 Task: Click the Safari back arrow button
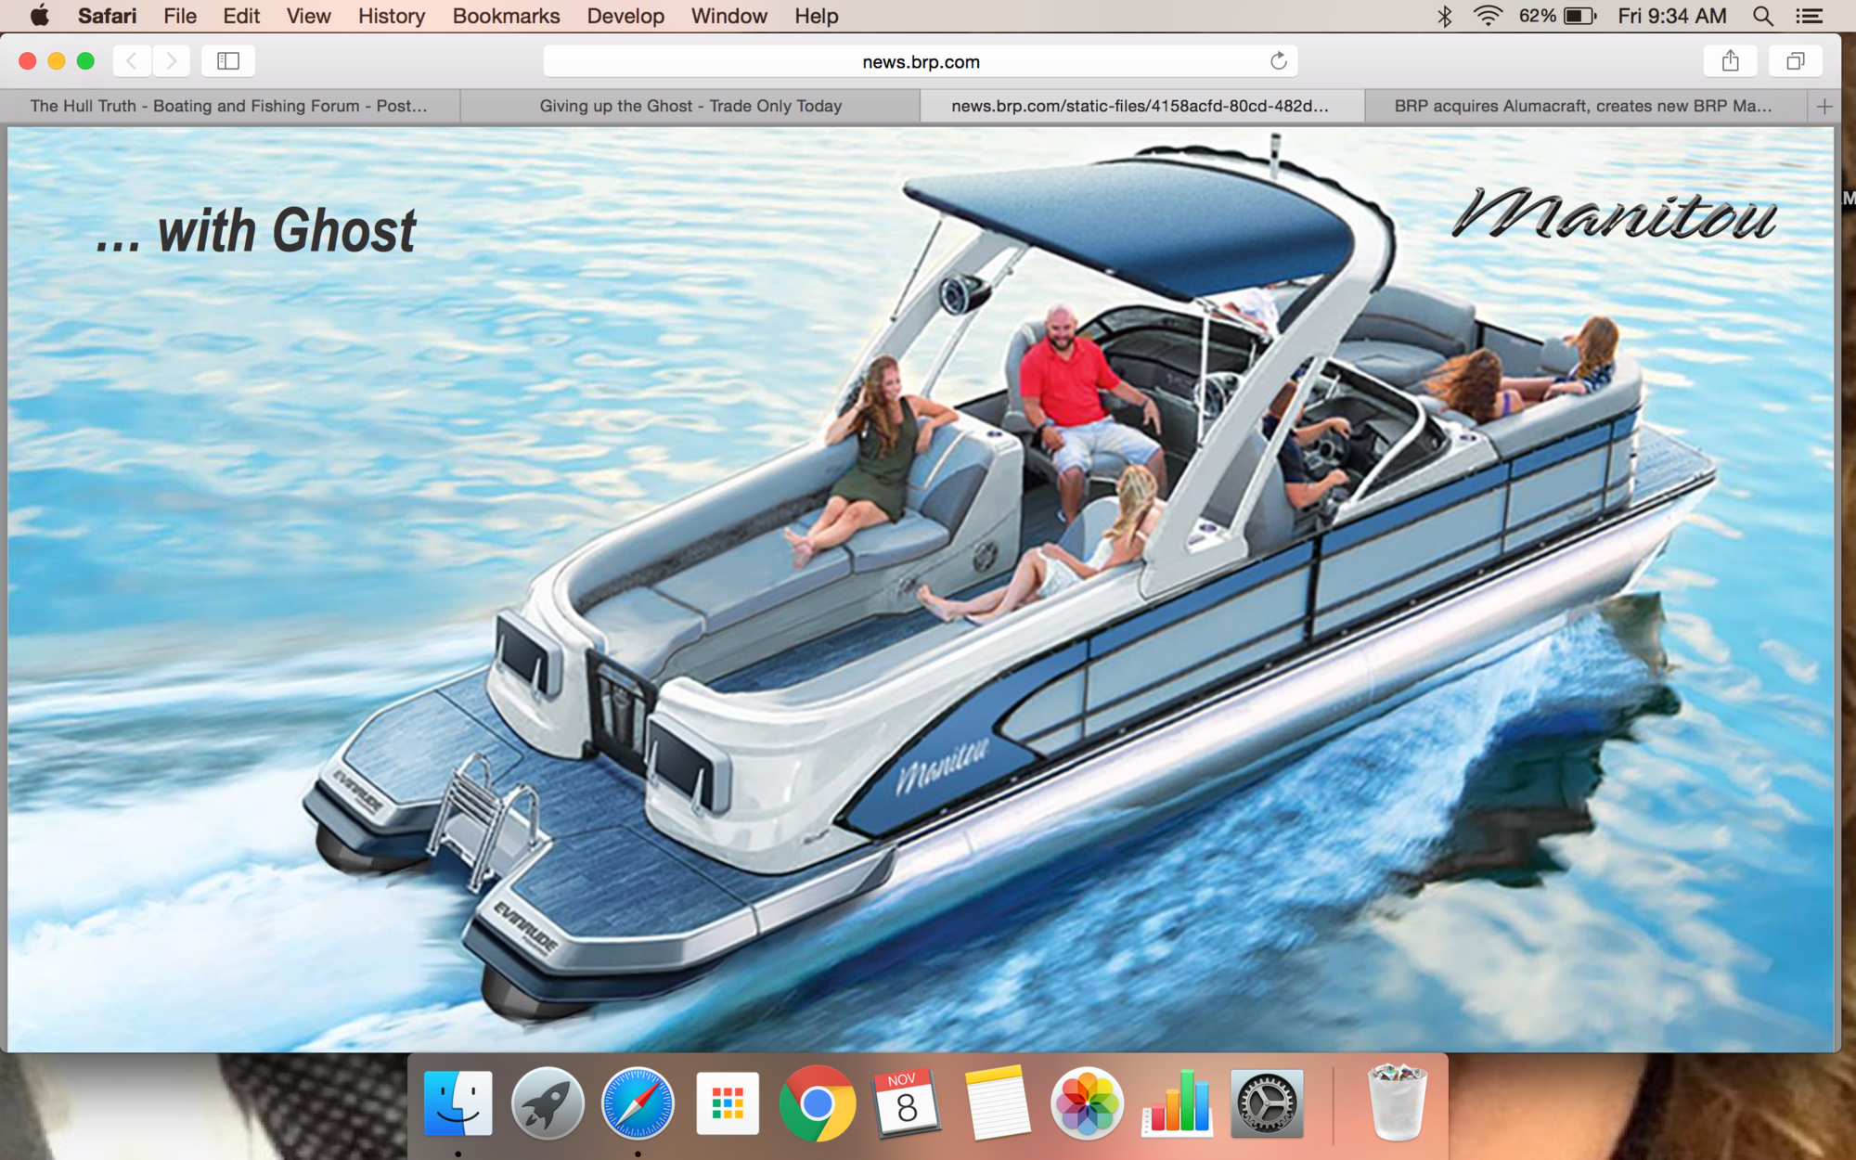point(132,61)
